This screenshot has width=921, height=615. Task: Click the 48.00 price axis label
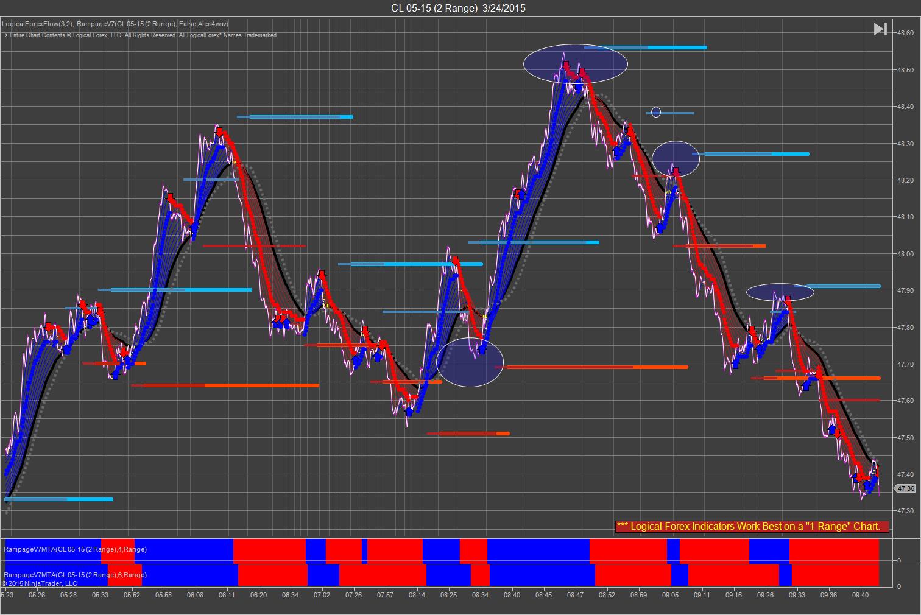pyautogui.click(x=905, y=254)
